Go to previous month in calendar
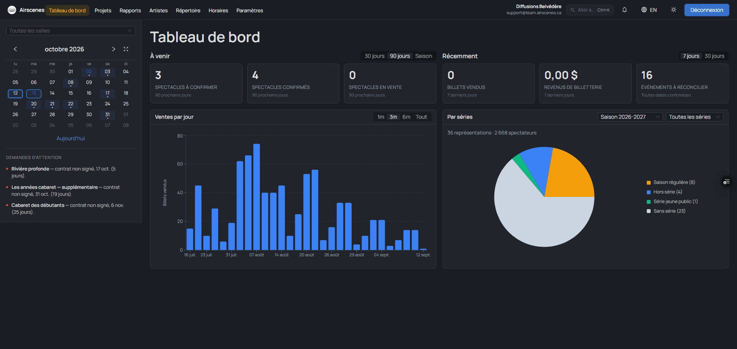This screenshot has height=349, width=737. coord(15,49)
